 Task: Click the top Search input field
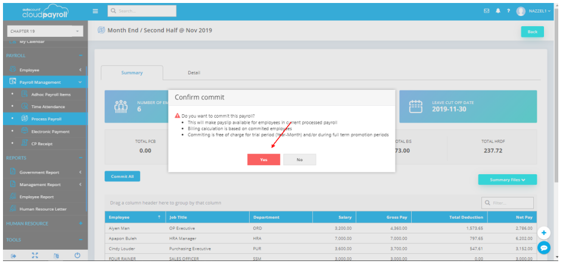click(x=142, y=11)
